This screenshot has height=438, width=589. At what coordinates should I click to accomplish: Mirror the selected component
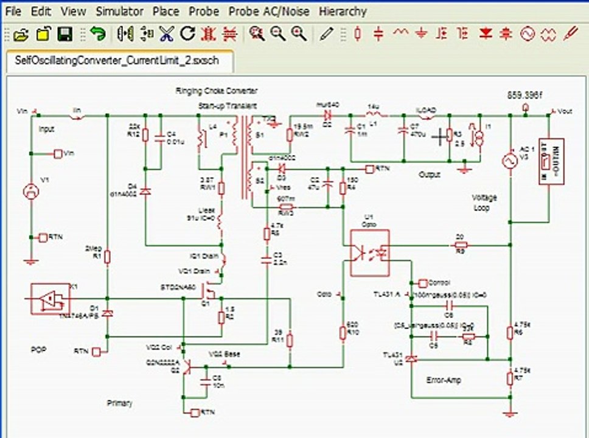point(125,34)
